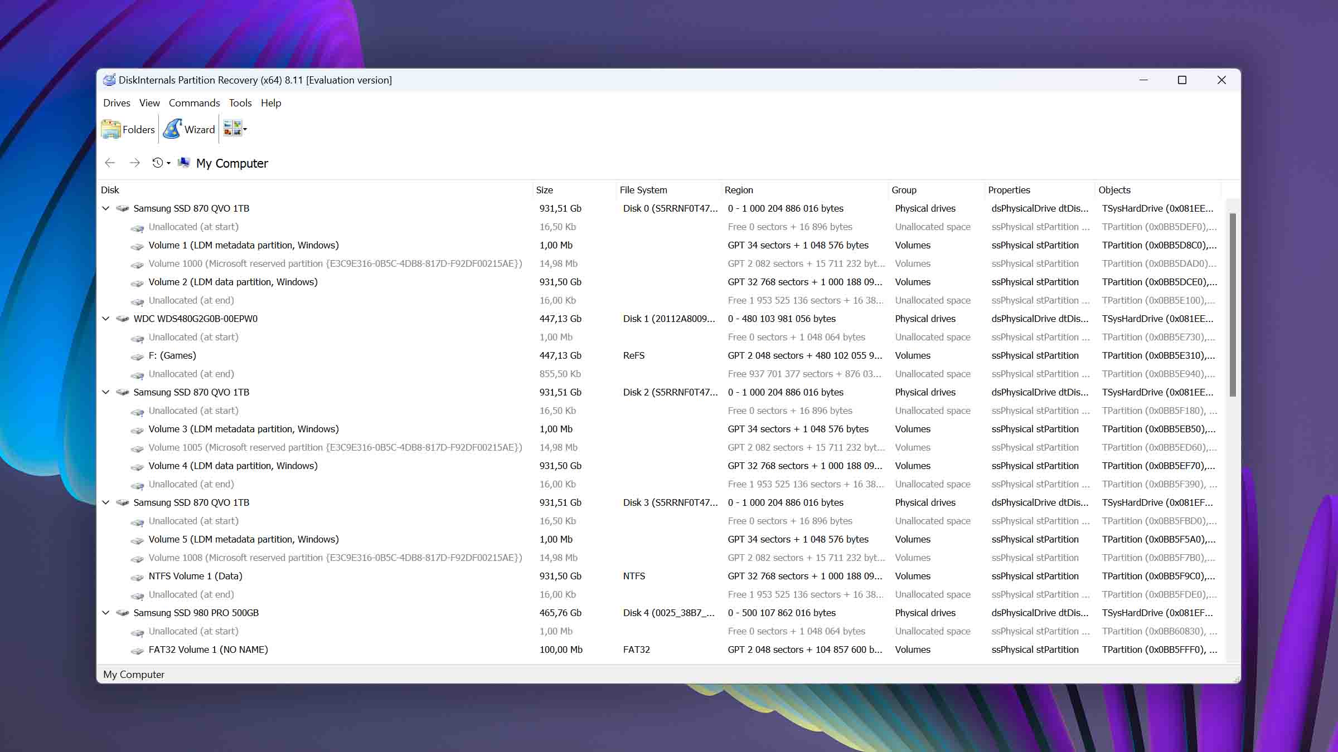1338x752 pixels.
Task: Select Volume 1 (LDM metadata partition, Windows)
Action: pos(244,245)
